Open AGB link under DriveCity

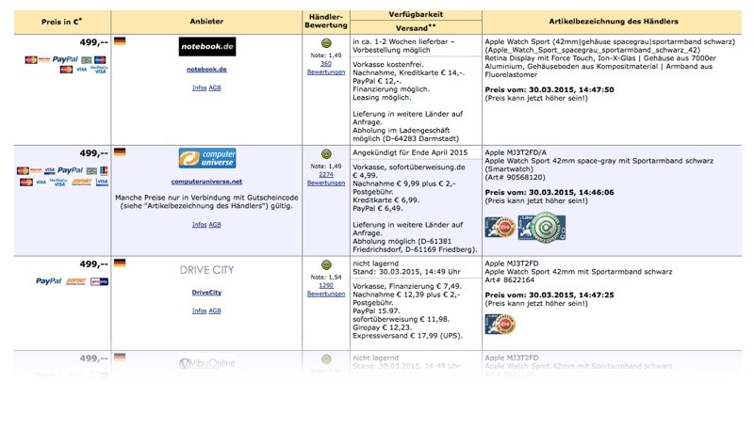pyautogui.click(x=215, y=311)
